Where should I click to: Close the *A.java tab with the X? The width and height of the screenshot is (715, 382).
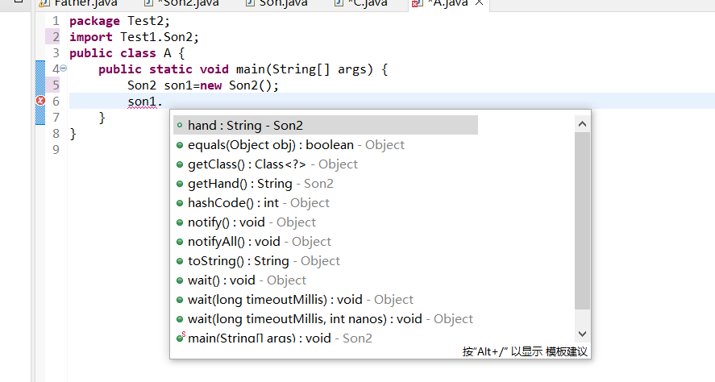[480, 2]
